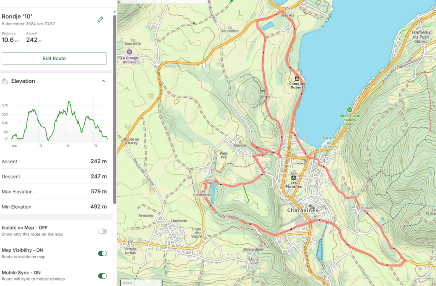This screenshot has height=286, width=436.
Task: Open the La Grange Dîmière museum marker
Action: (x=129, y=52)
